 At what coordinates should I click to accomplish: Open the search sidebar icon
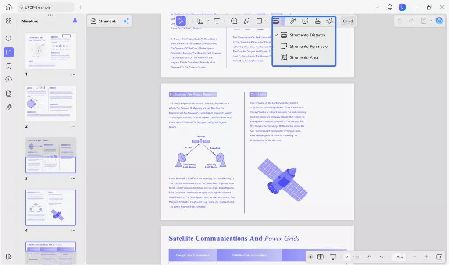point(9,38)
